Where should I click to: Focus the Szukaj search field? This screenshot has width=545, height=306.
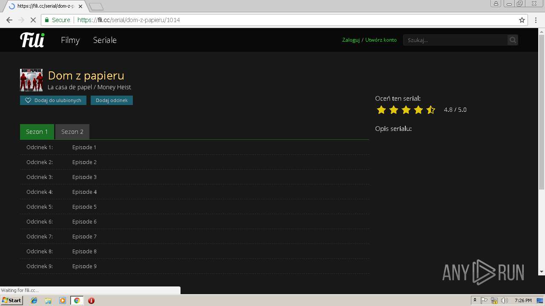click(455, 40)
